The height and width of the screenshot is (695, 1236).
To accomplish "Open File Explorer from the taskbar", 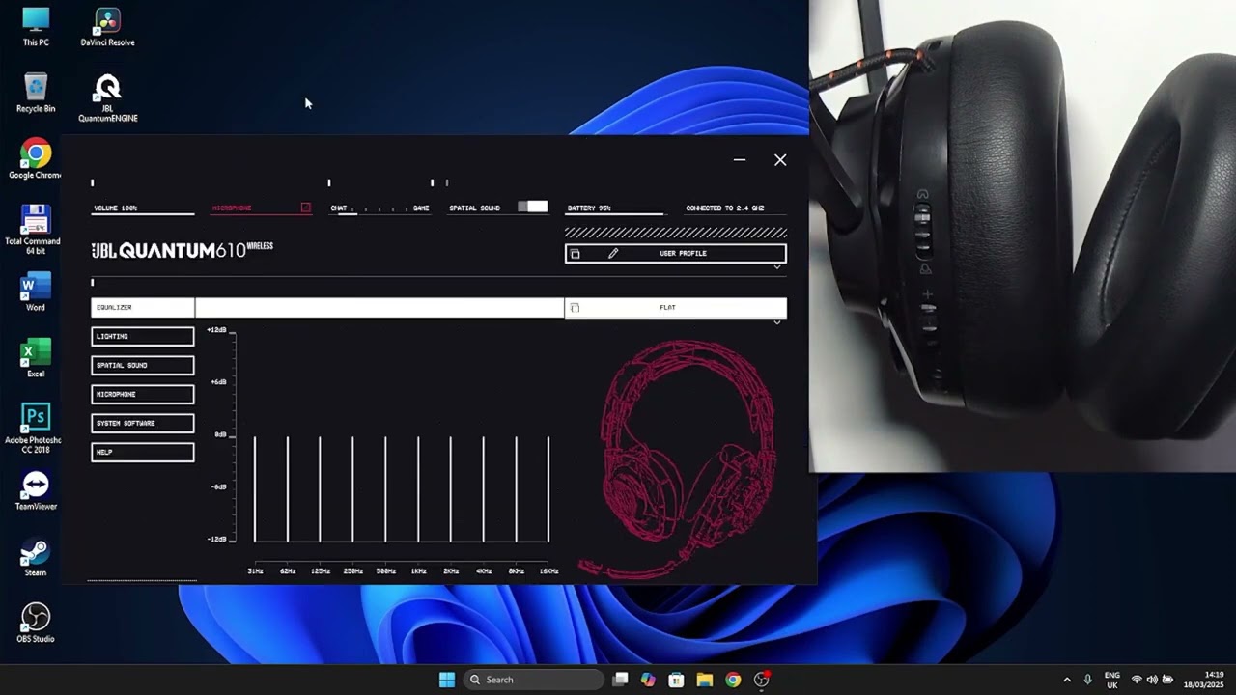I will pyautogui.click(x=705, y=680).
